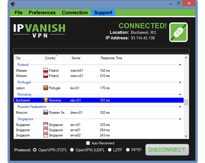Click the Russian Federation group header label

pos(32,107)
